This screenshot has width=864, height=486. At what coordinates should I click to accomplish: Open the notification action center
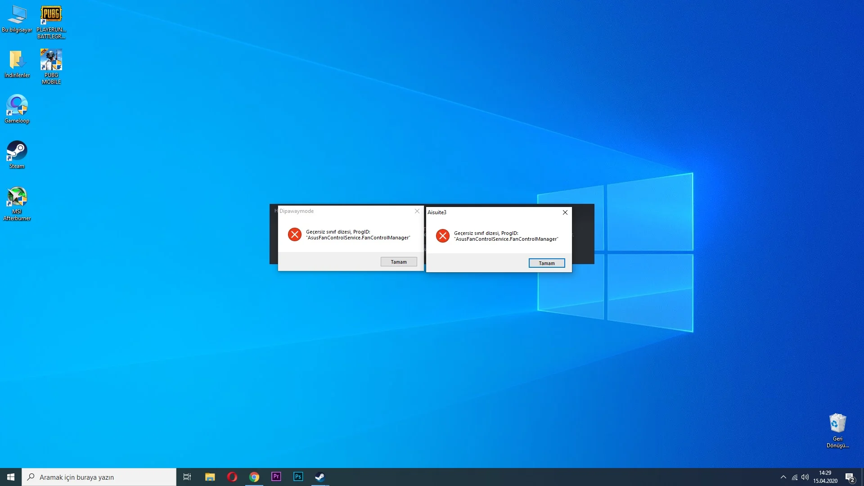coord(850,477)
